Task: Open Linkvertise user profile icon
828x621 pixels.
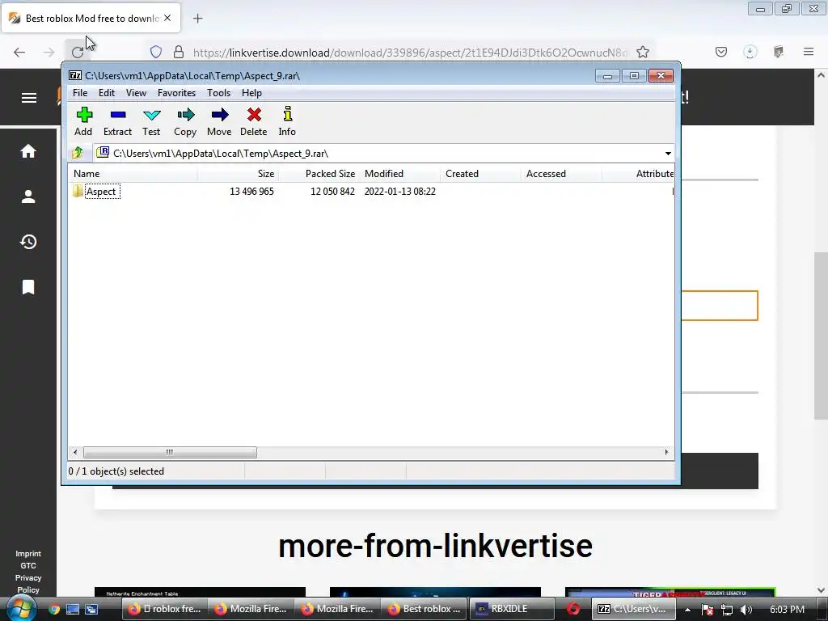Action: 28,196
